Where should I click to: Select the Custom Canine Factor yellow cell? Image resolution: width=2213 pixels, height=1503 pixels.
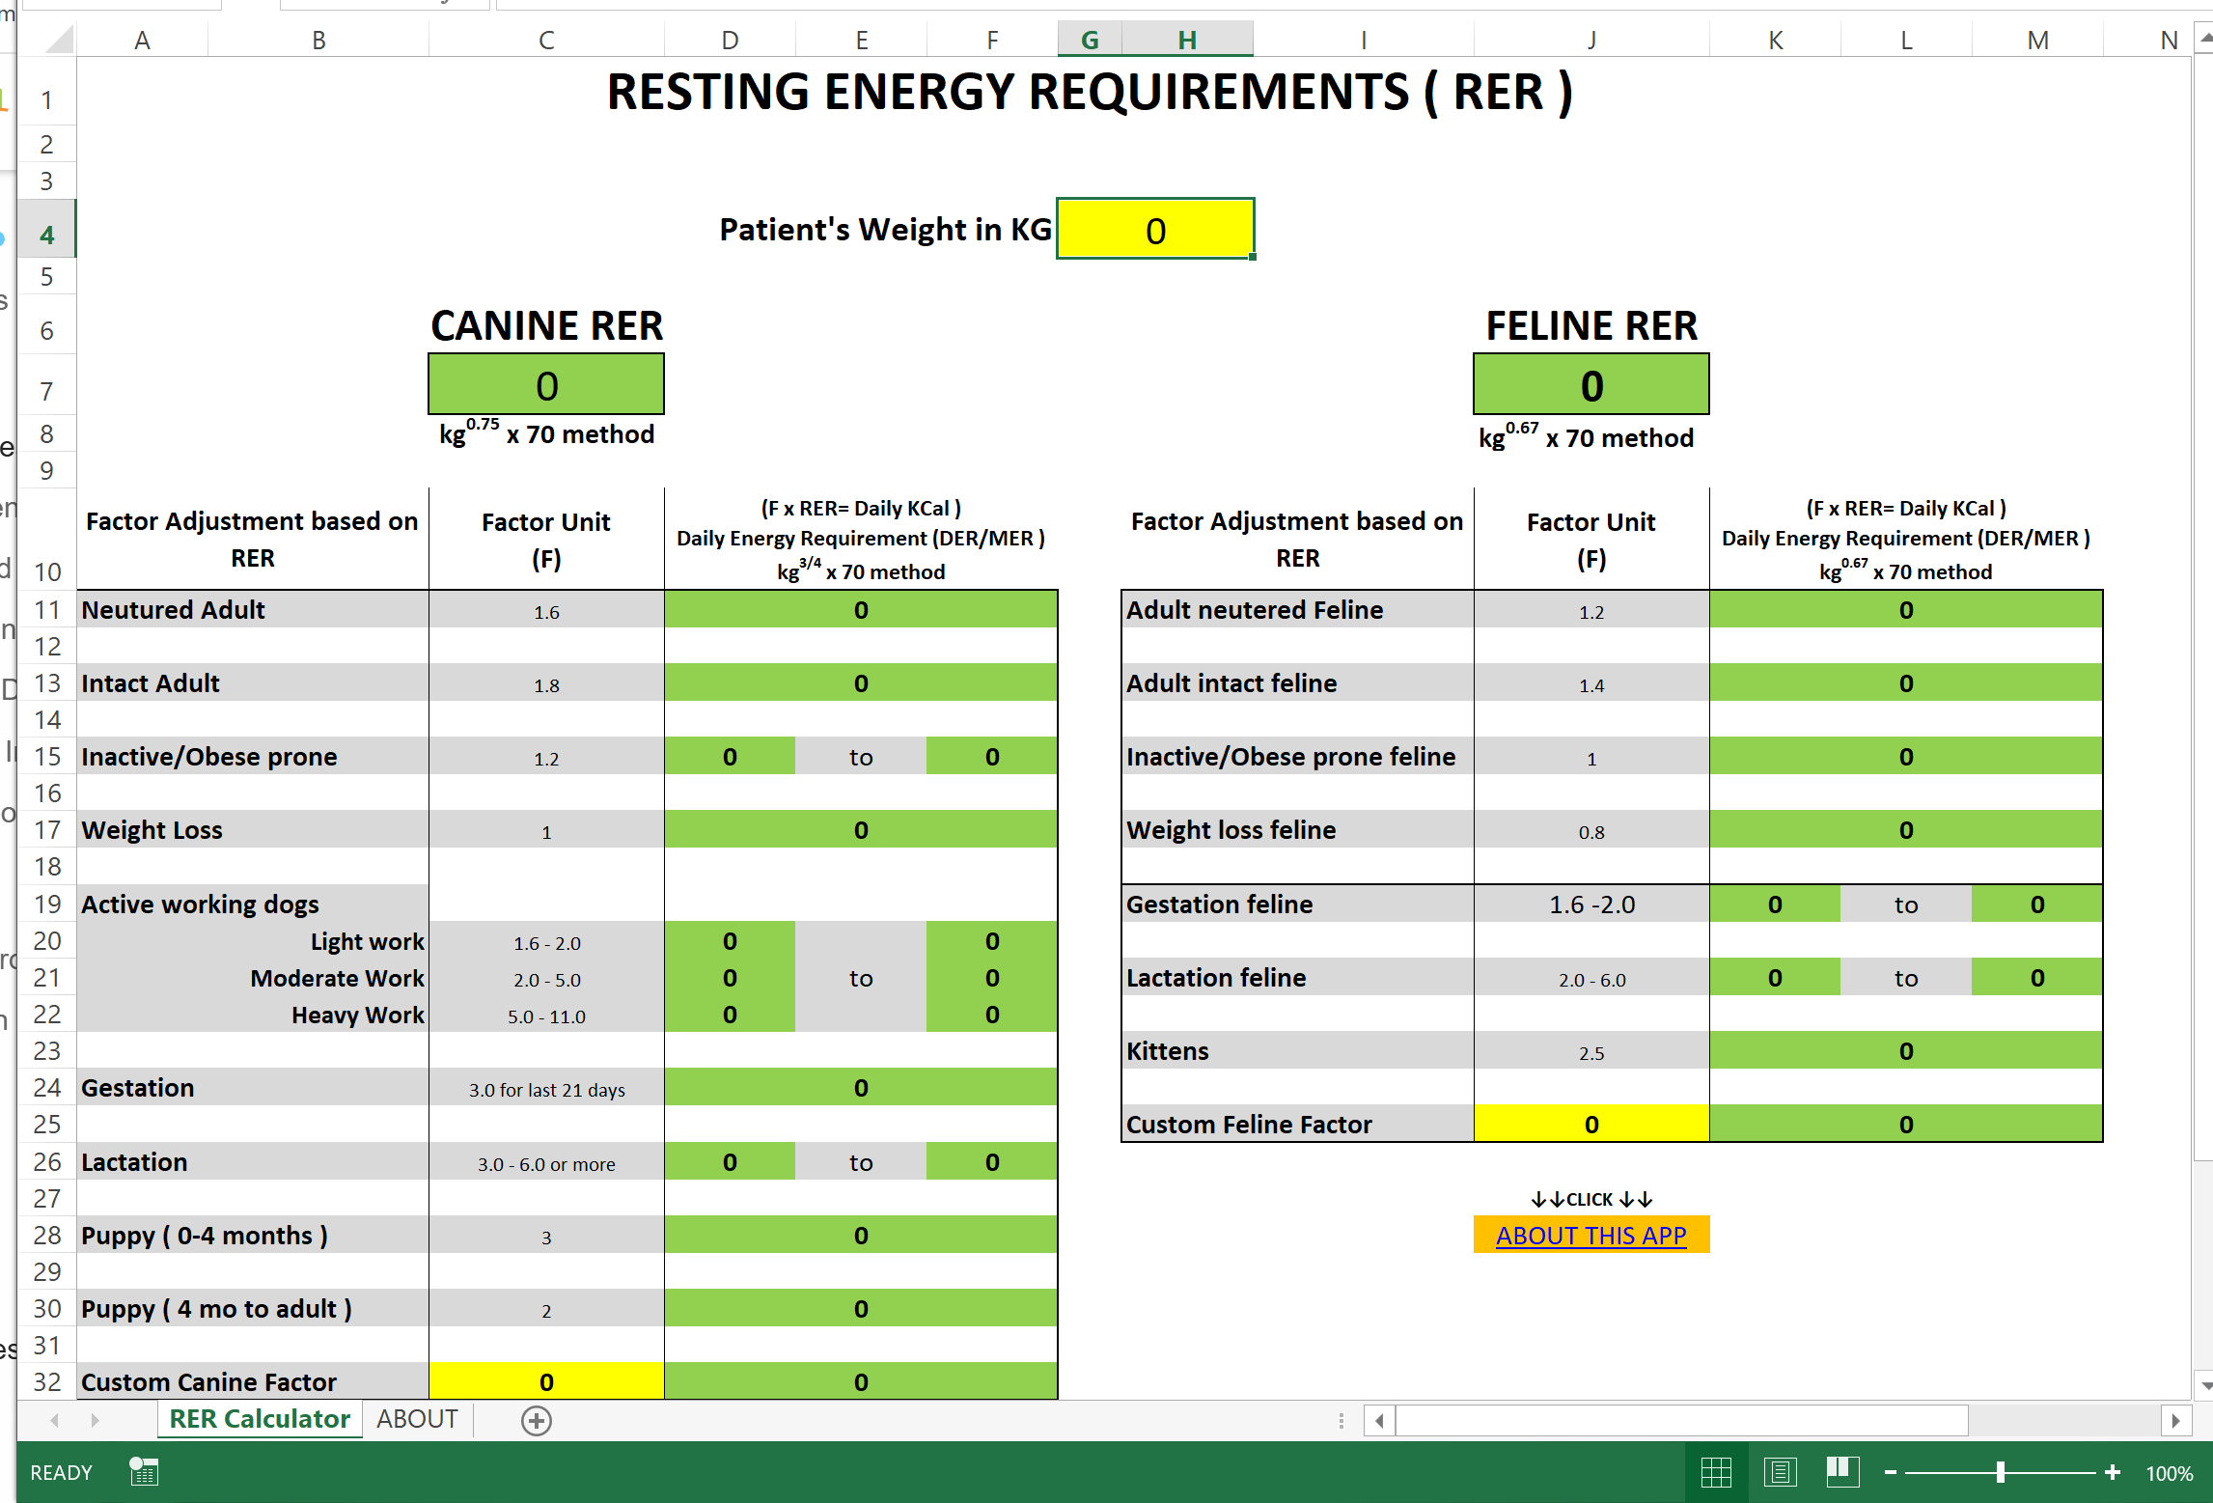(546, 1381)
